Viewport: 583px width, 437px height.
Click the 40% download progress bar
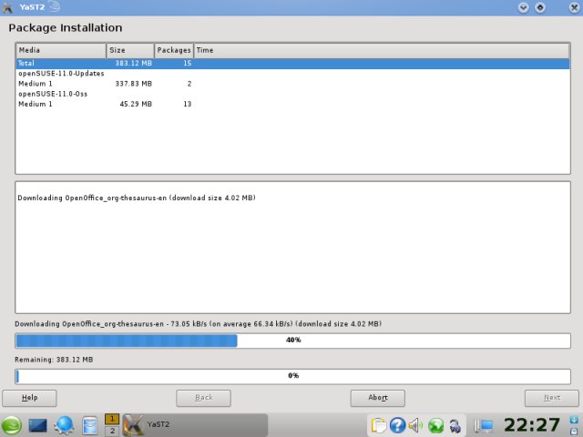292,340
